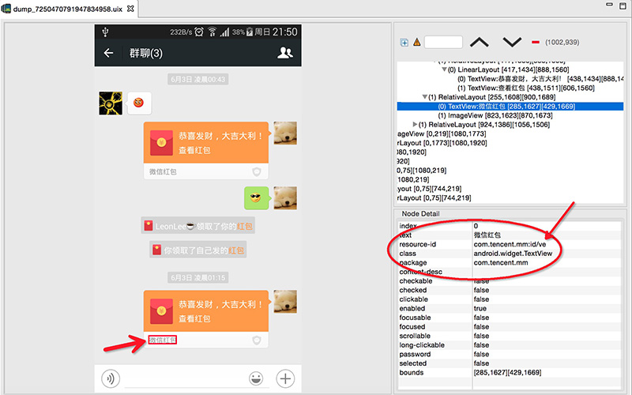Click the Node Detail panel header
Screen dimensions: 632x395
pyautogui.click(x=420, y=213)
